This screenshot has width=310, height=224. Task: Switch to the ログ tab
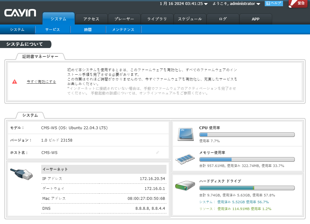click(x=223, y=19)
